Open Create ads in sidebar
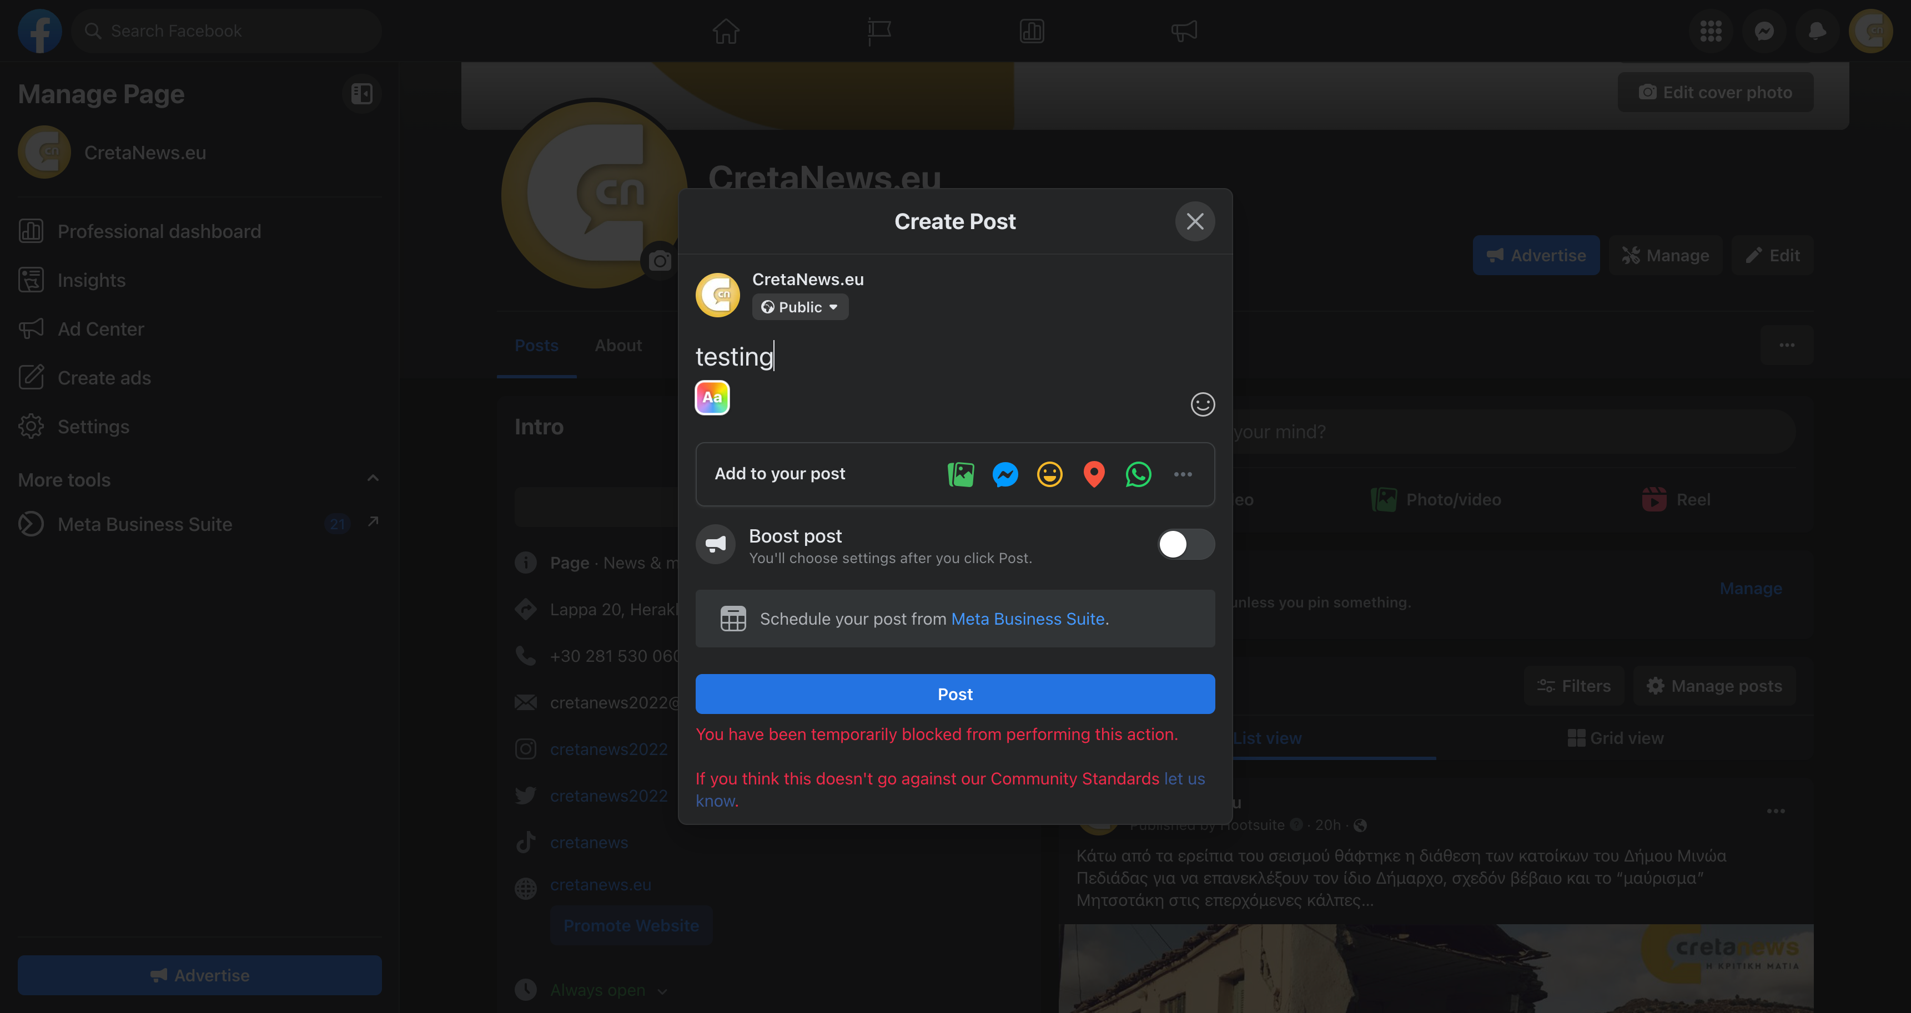 pos(199,378)
